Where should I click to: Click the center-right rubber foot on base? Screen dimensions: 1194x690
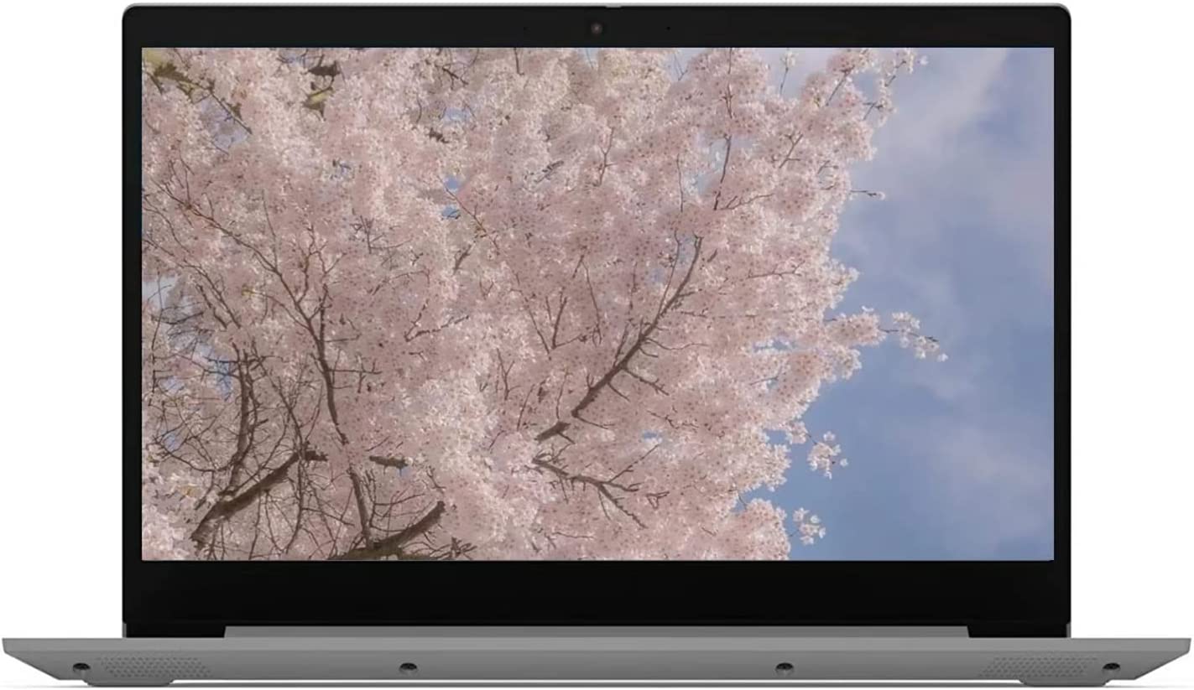click(784, 667)
